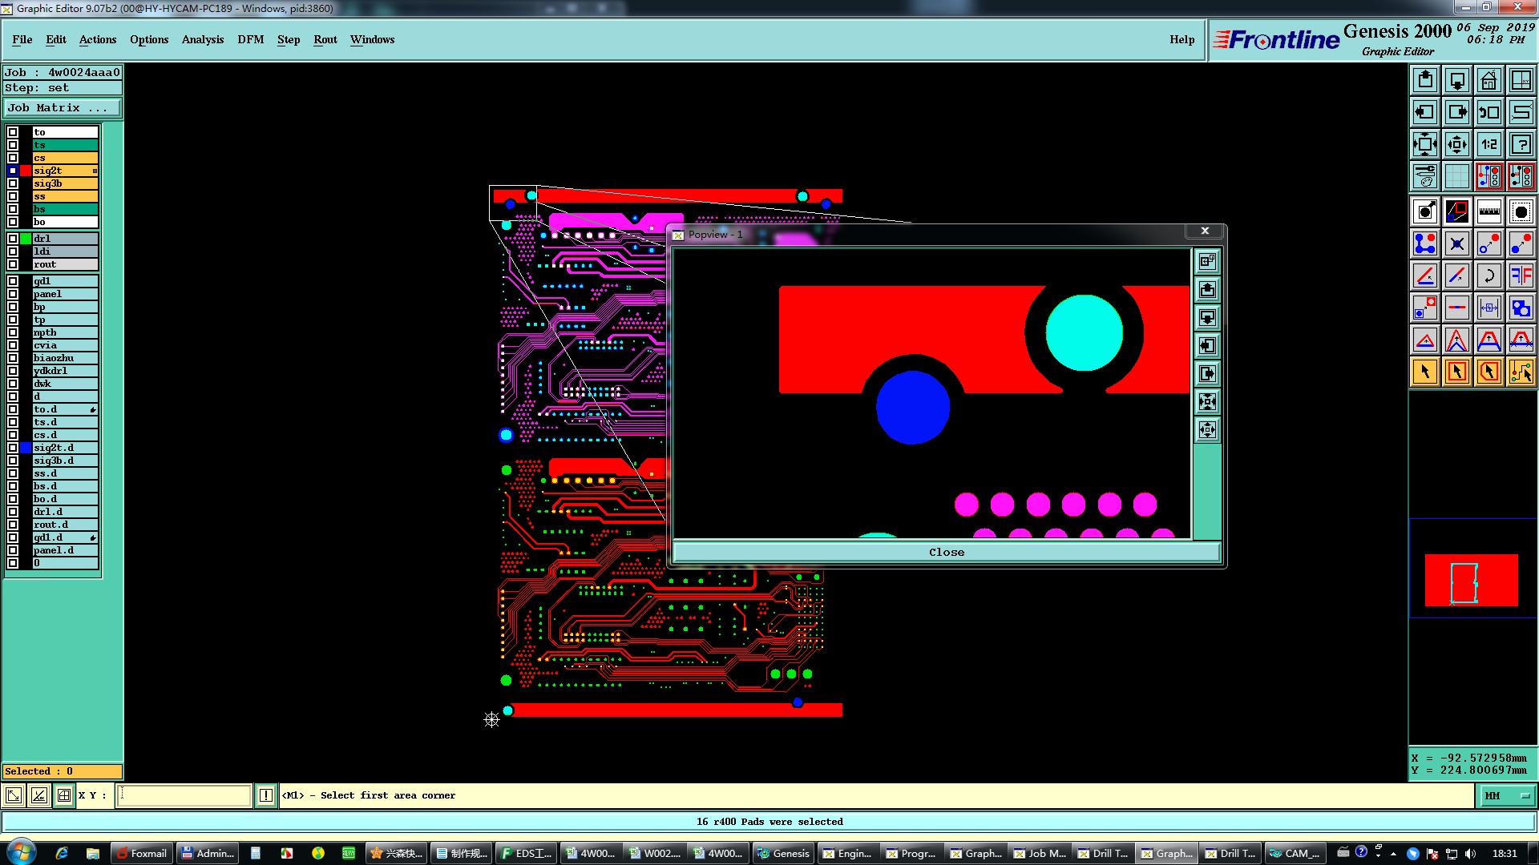Viewport: 1539px width, 865px height.
Task: Click the X Y coordinate input field
Action: point(184,795)
